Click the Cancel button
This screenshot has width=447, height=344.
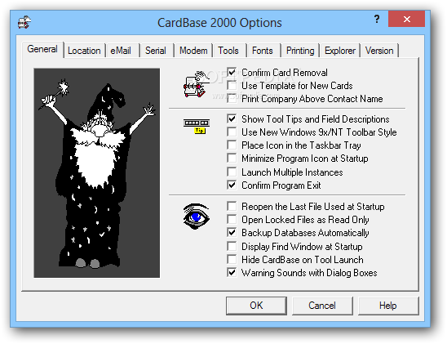(x=322, y=306)
